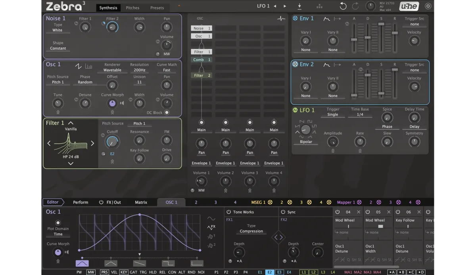Close modulation slot 04 with X
Viewport: 476px width, 275px height.
pyautogui.click(x=358, y=212)
